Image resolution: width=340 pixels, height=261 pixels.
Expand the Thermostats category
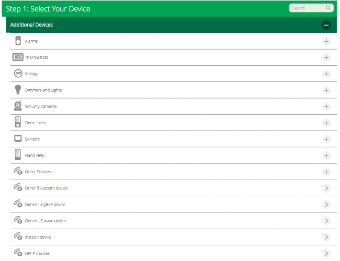(x=326, y=57)
